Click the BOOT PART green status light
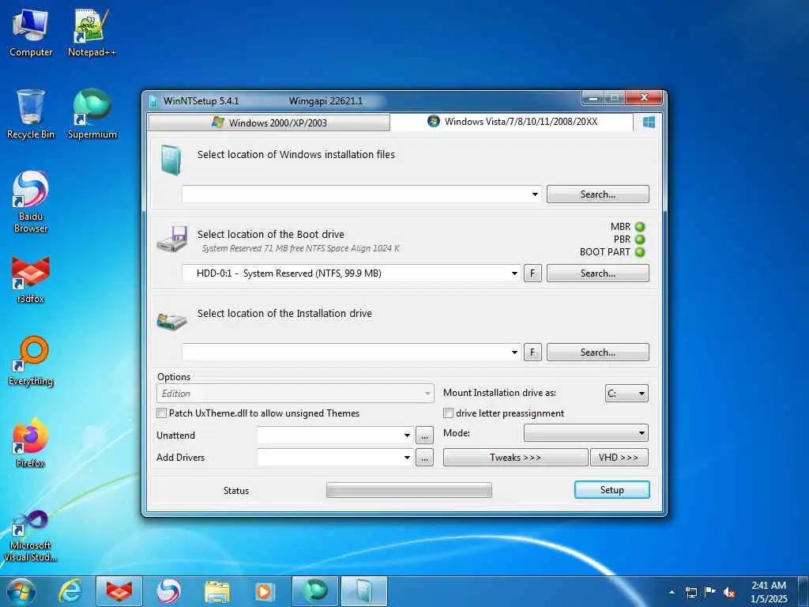 (x=640, y=252)
